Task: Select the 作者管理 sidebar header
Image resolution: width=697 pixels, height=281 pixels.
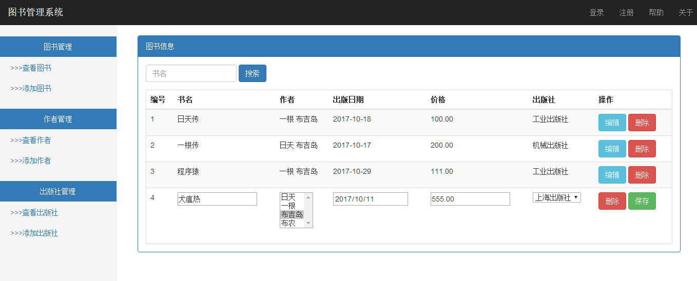Action: pos(58,119)
